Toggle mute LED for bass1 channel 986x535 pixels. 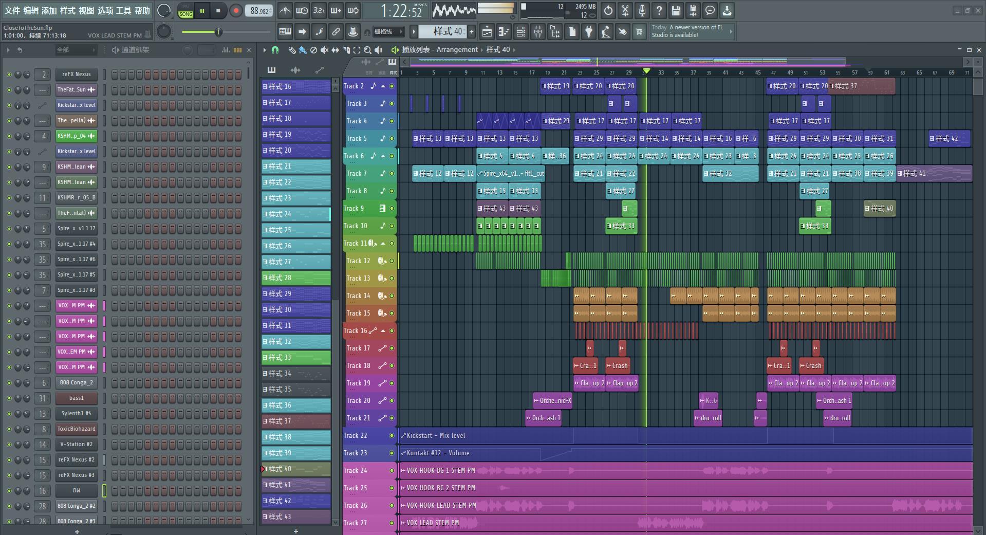(9, 398)
